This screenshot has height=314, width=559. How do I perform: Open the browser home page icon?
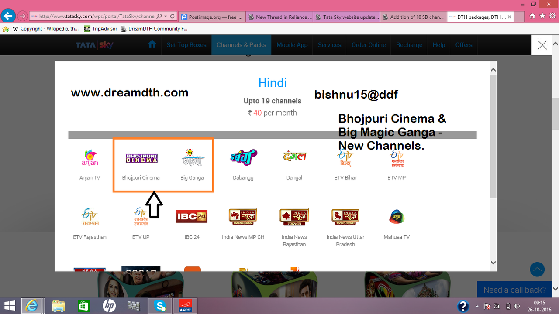(532, 16)
